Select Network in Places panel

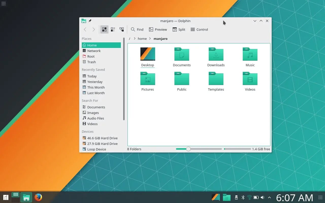[x=101, y=51]
